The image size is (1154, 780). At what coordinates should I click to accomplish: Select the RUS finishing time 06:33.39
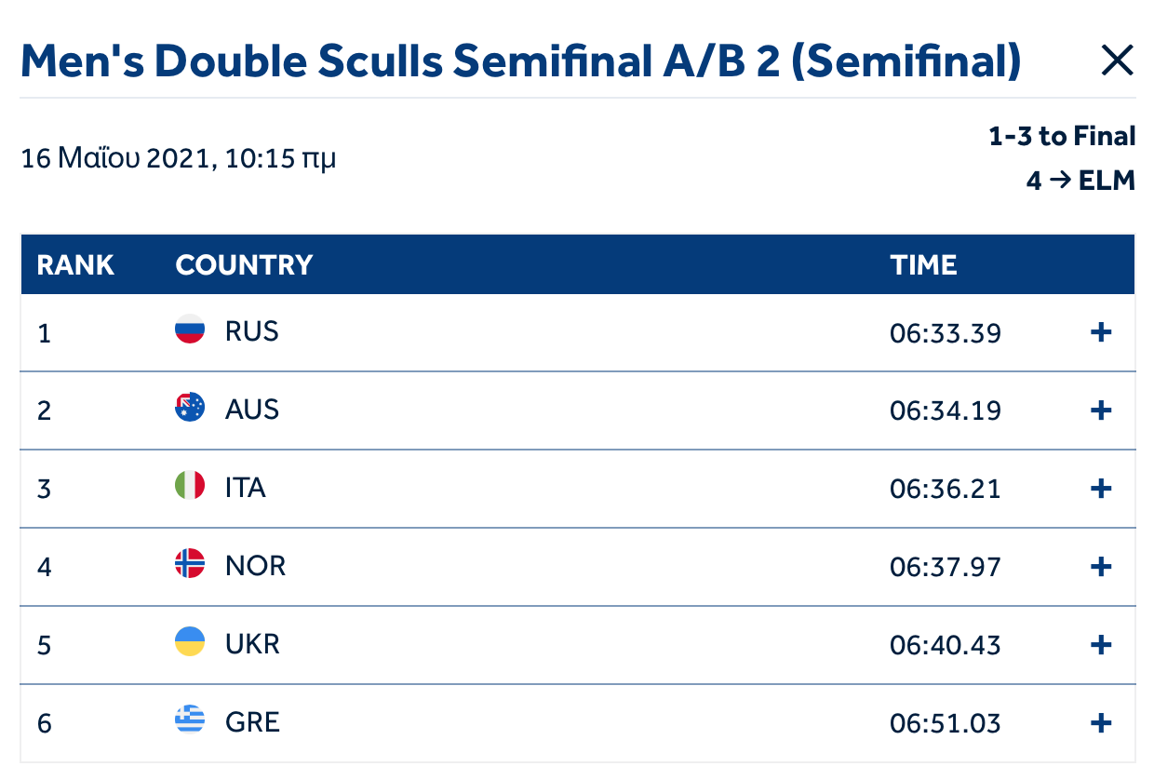pos(945,332)
